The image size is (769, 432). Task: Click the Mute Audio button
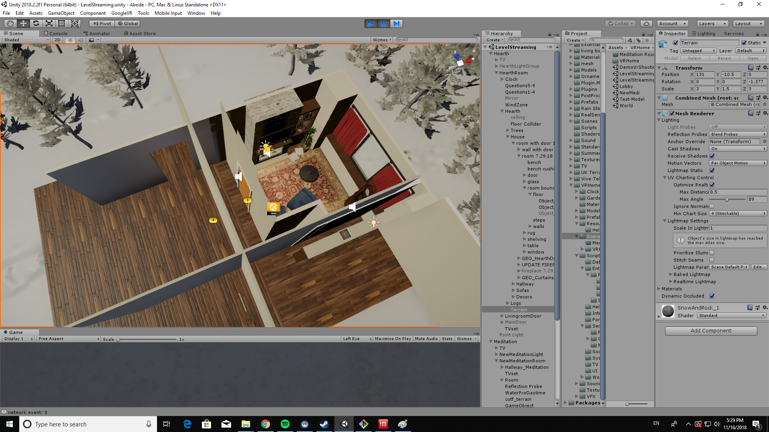(426, 339)
